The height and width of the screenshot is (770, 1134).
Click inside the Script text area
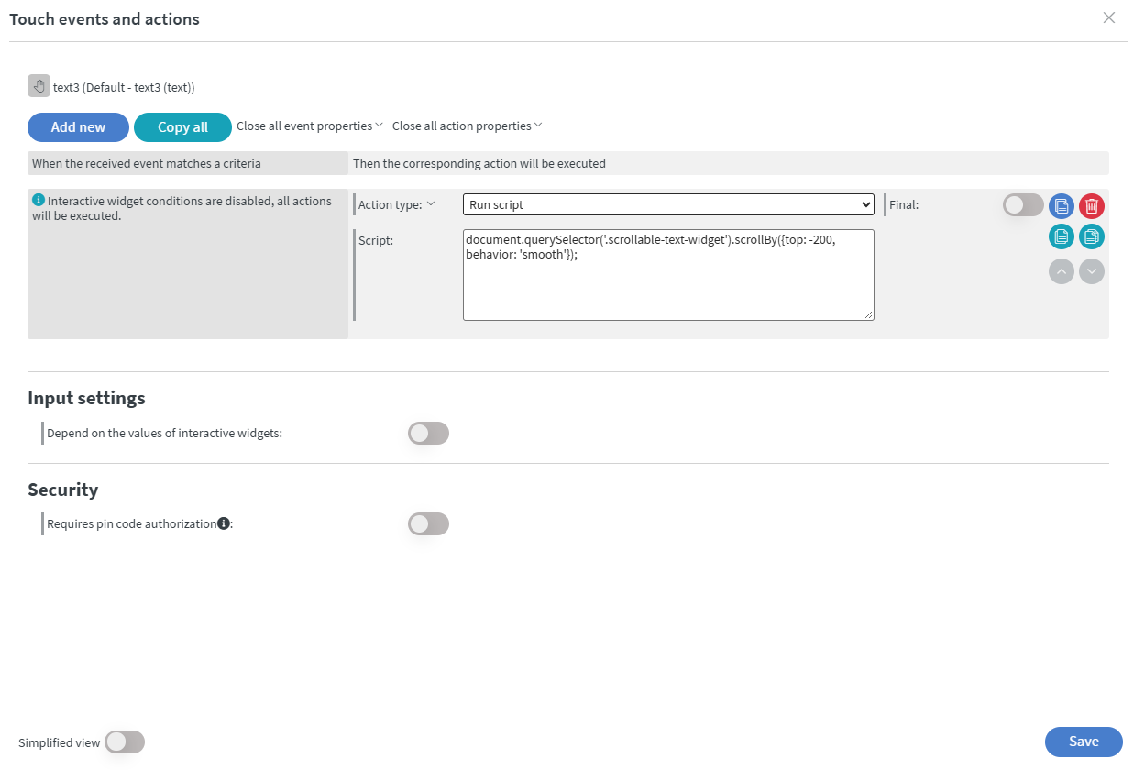[x=668, y=275]
